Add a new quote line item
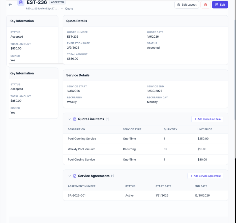 point(207,119)
